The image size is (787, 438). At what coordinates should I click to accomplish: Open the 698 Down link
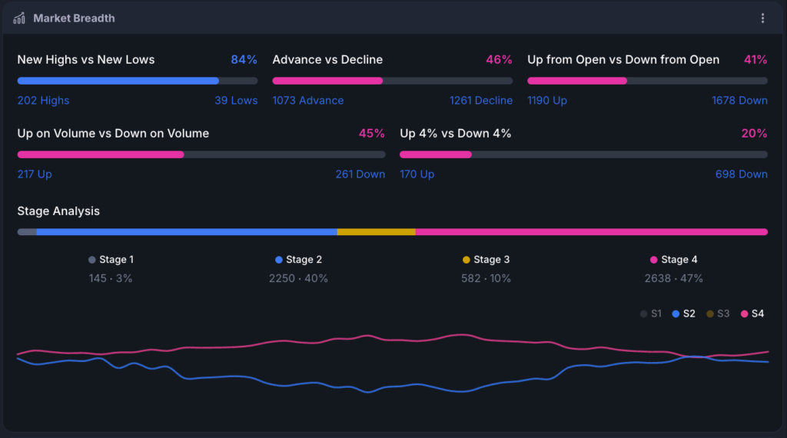point(742,174)
